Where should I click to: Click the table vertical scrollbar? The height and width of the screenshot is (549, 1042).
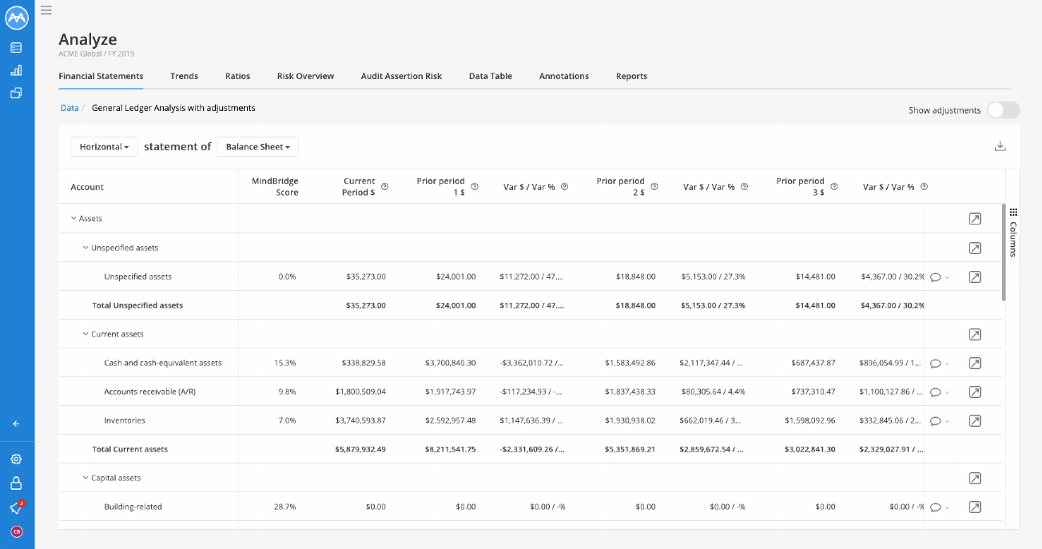pyautogui.click(x=1004, y=252)
